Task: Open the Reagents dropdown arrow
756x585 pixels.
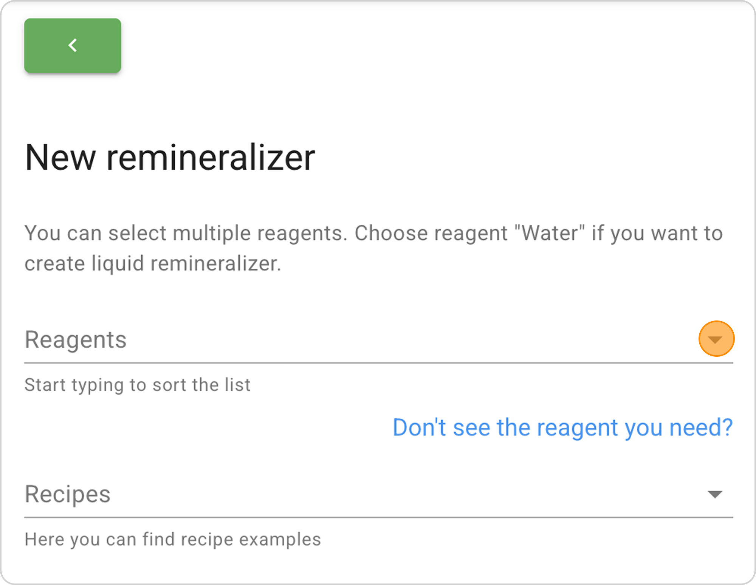Action: click(716, 339)
